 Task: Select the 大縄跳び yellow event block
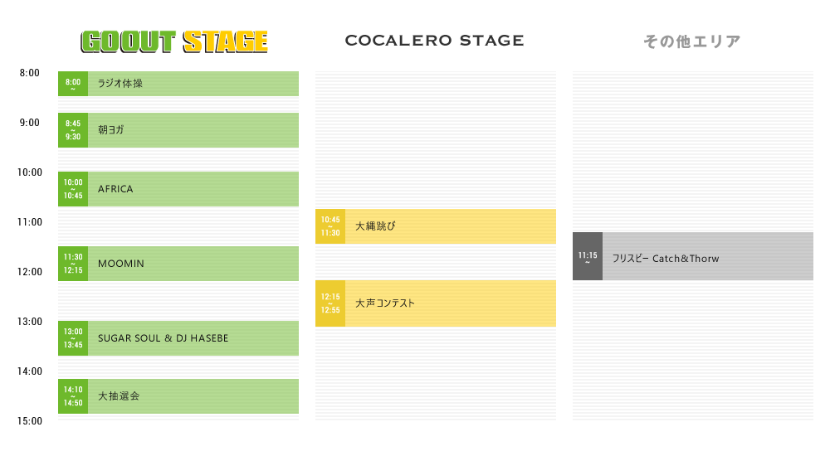[436, 226]
